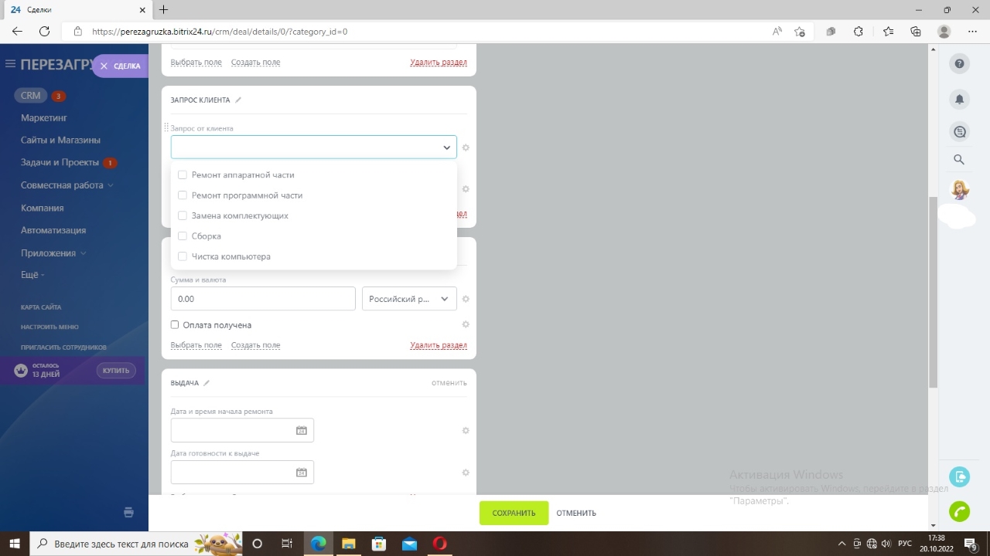Open Opera from the taskbar
The height and width of the screenshot is (556, 990).
click(439, 544)
